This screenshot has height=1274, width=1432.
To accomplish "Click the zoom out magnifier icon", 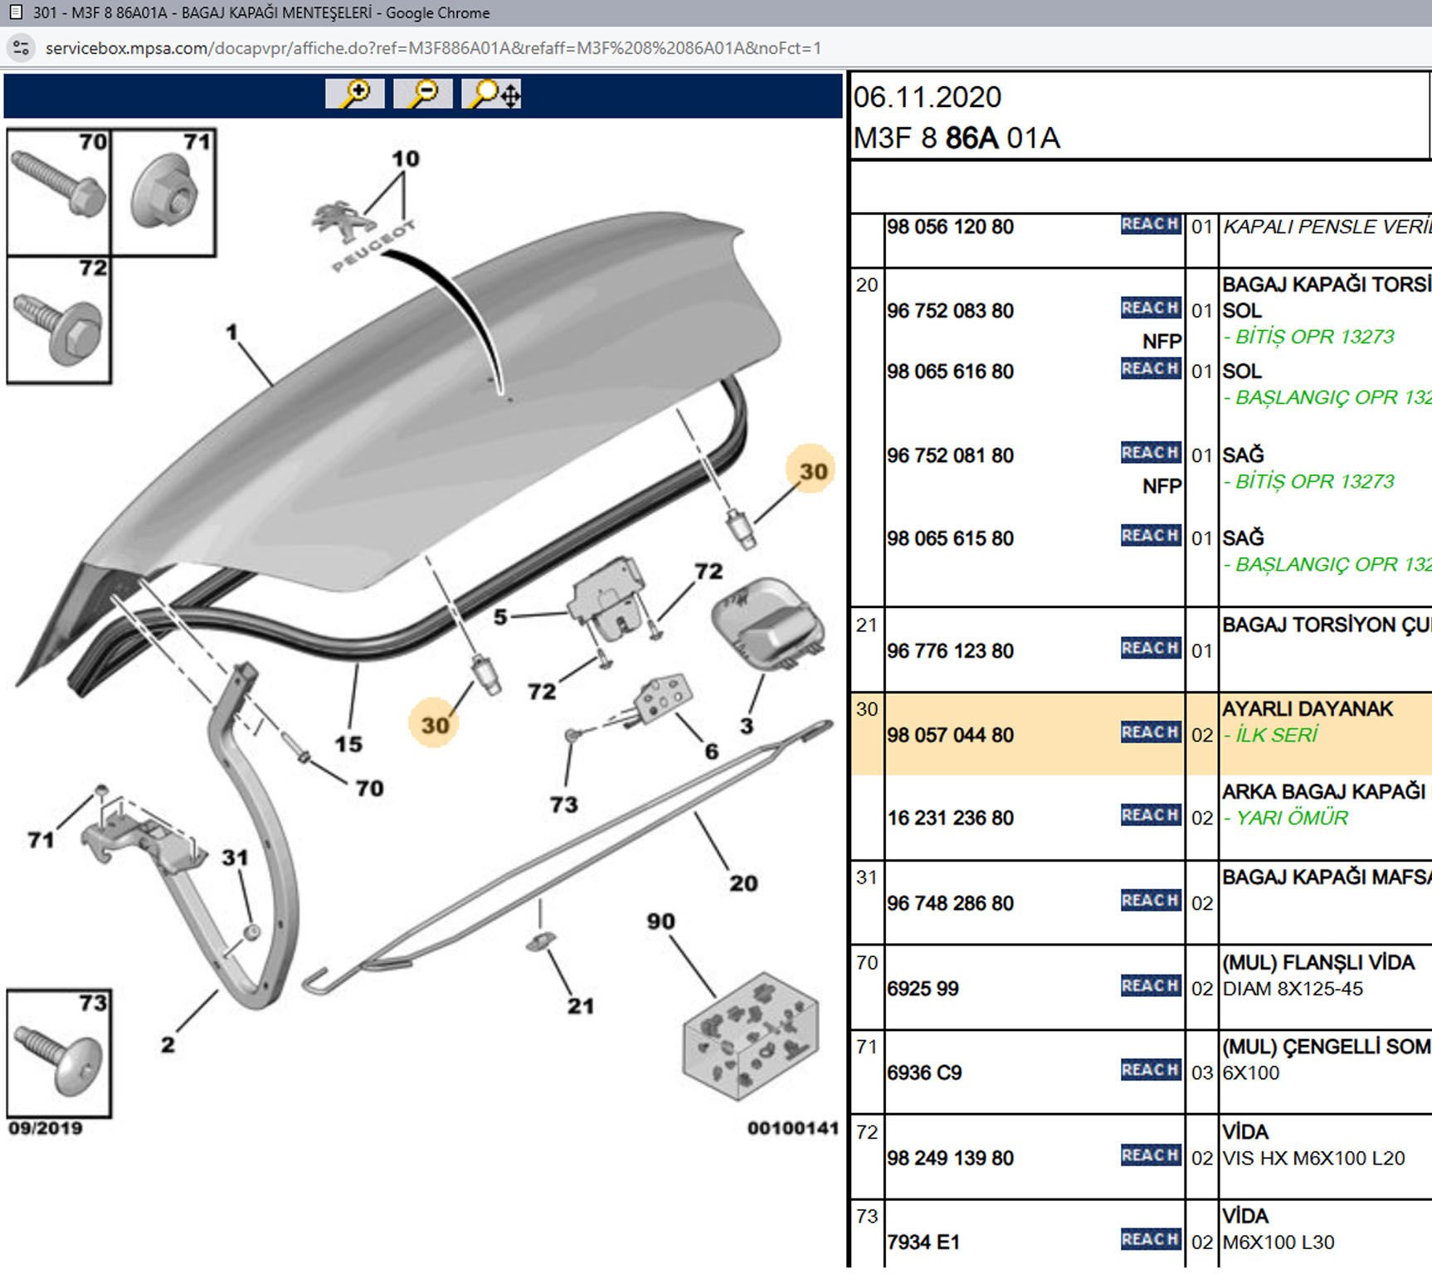I will pos(423,94).
